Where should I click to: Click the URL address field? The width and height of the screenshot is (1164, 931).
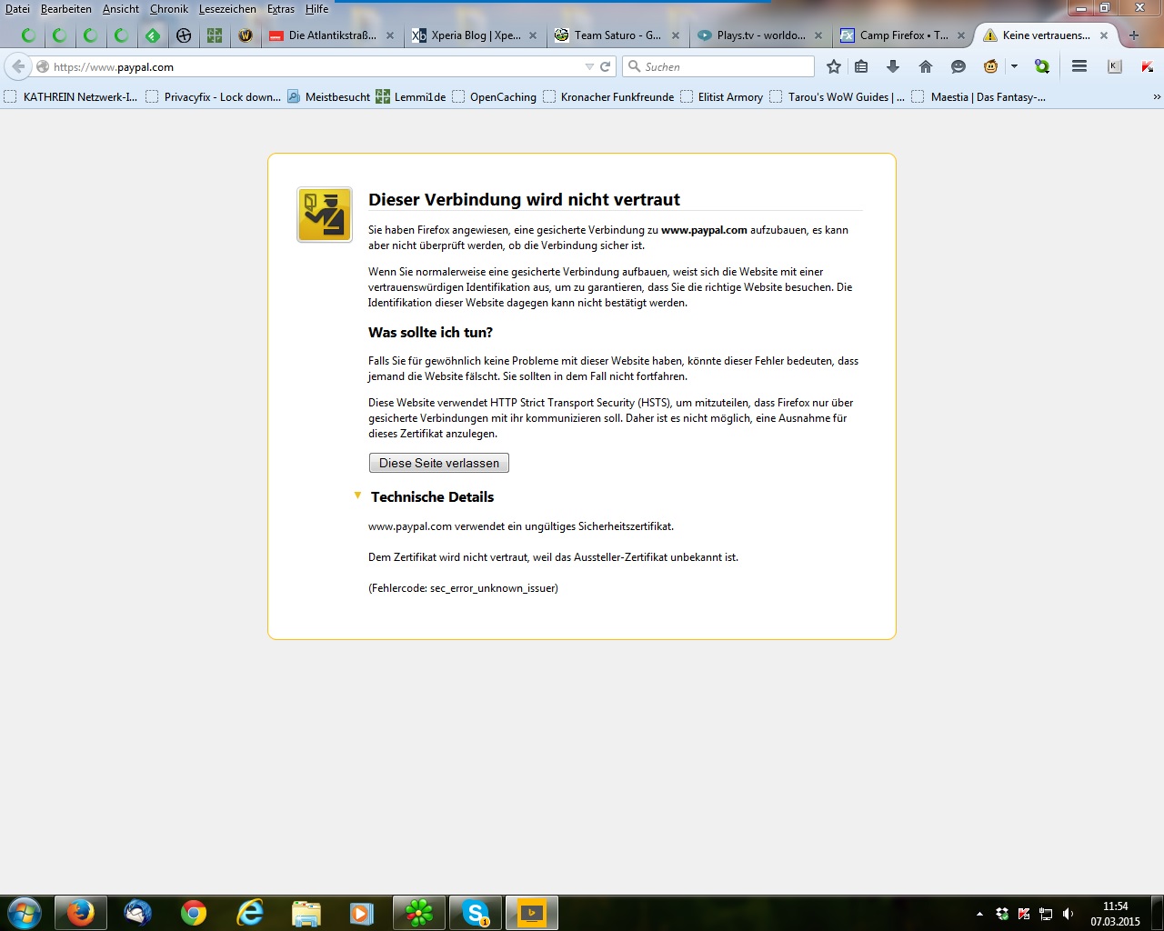click(x=309, y=66)
